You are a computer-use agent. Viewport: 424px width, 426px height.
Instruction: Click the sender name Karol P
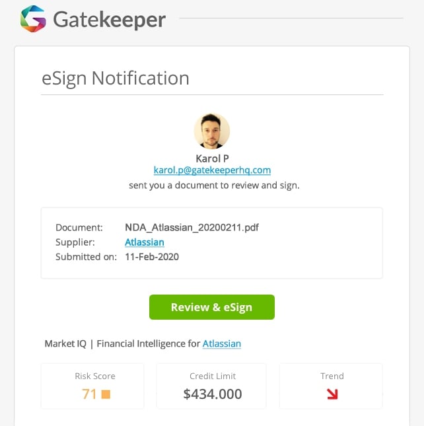pos(212,158)
